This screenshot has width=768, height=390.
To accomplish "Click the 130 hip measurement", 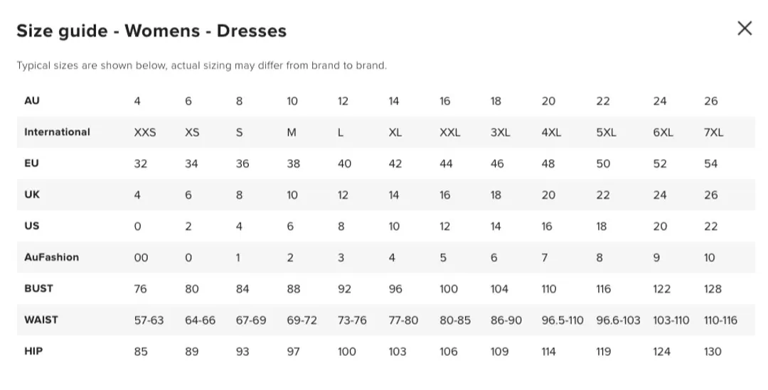I will (x=713, y=352).
